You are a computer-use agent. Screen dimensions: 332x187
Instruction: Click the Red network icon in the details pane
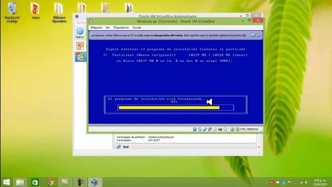pos(119,146)
